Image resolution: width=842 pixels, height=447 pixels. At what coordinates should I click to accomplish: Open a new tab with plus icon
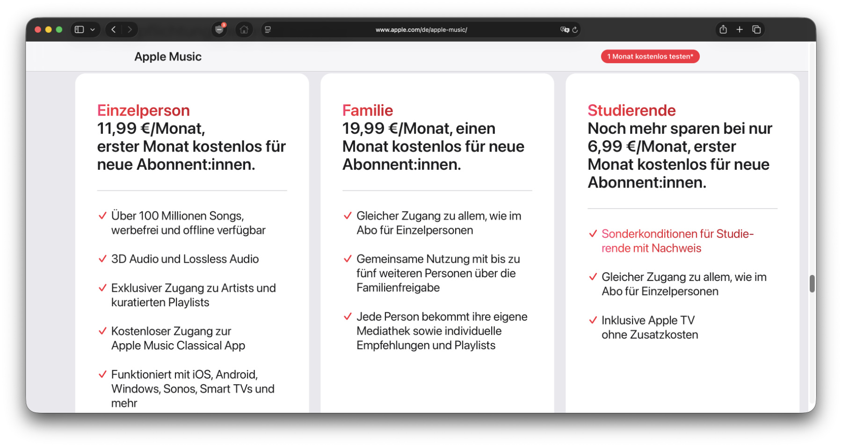(x=740, y=29)
